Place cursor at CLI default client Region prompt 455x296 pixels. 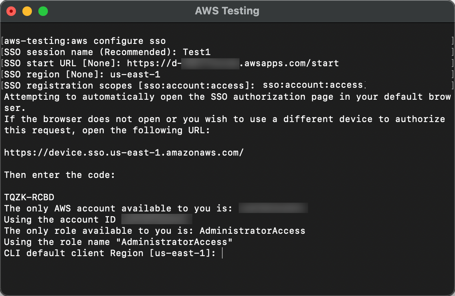tap(222, 253)
